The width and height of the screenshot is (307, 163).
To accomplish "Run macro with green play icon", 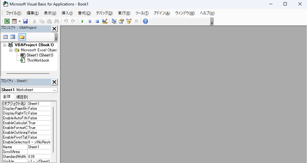I will [x=82, y=21].
